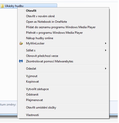The width and height of the screenshot is (119, 123).
Task: Click the Ukázky hudby folder icon
Action: click(2, 6)
